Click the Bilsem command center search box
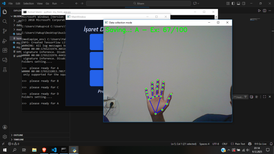Screen dimensions: 274x154 (x=139, y=4)
